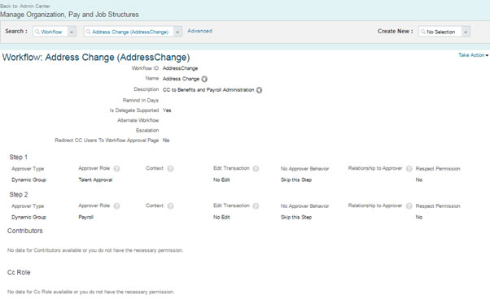This screenshot has height=303, width=490.
Task: Open Relationship to Approver help in Step 1
Action: [409, 169]
